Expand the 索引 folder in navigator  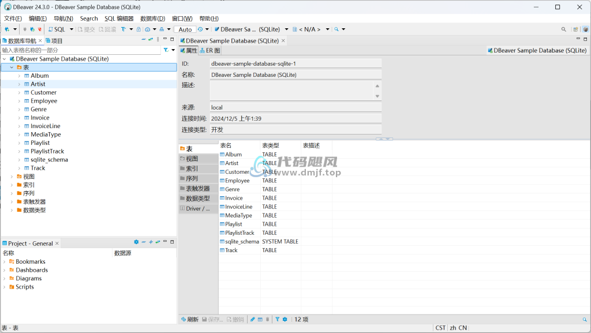12,185
